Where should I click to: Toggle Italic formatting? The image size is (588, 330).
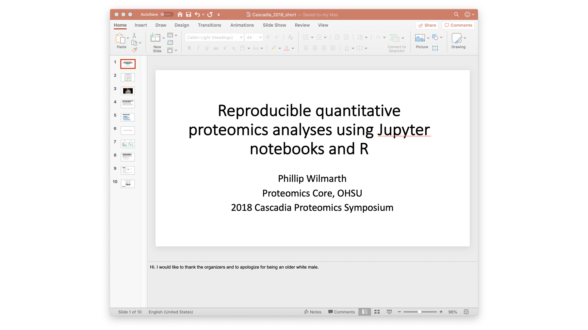tap(198, 48)
